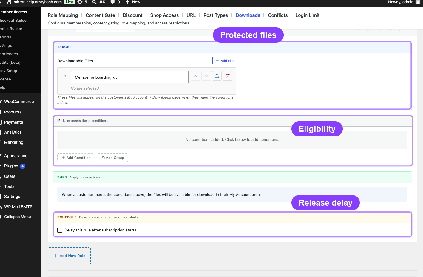Open the Payments sidebar menu
The image size is (423, 277).
[13, 122]
